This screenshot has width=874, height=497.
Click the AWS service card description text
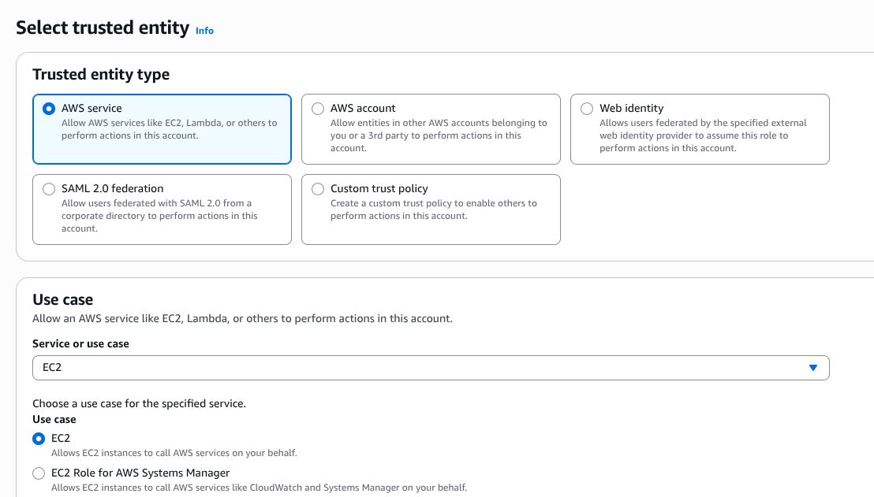coord(169,129)
